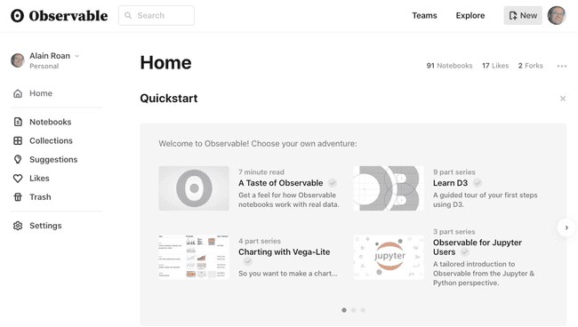Open the Teams menu item
Viewport: 578px width, 327px height.
(424, 15)
